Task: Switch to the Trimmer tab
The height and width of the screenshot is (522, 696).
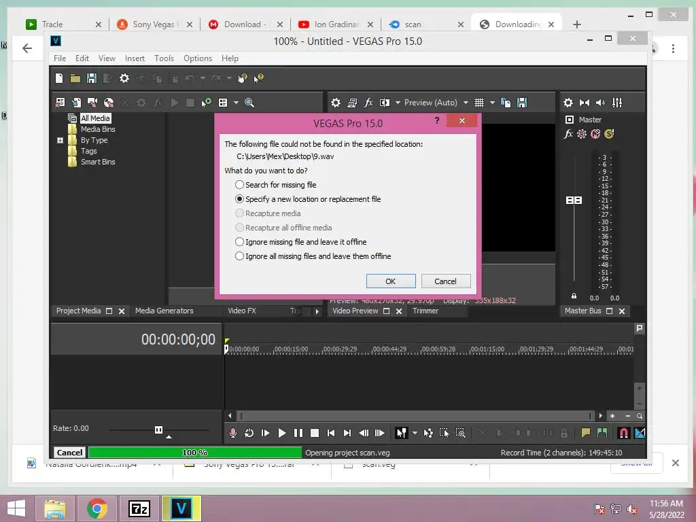Action: [425, 311]
